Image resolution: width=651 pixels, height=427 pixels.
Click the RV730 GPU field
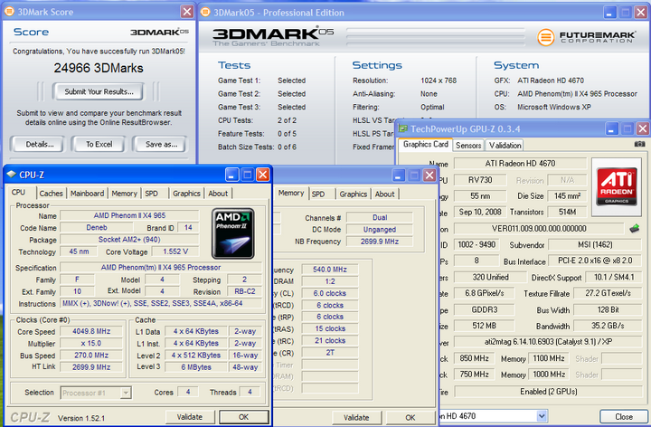tap(480, 180)
